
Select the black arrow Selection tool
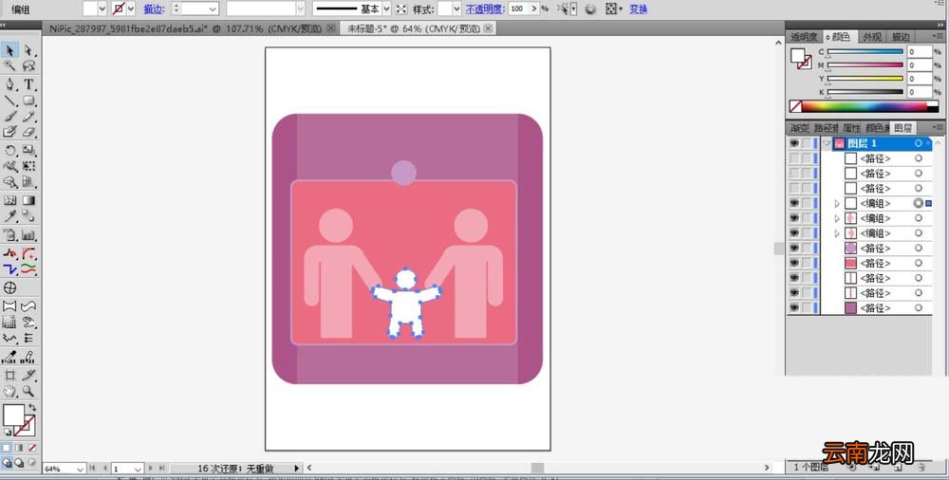tap(9, 50)
